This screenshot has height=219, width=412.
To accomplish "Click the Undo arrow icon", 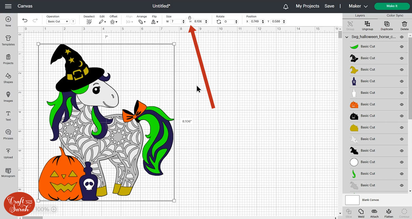I will 25,21.
